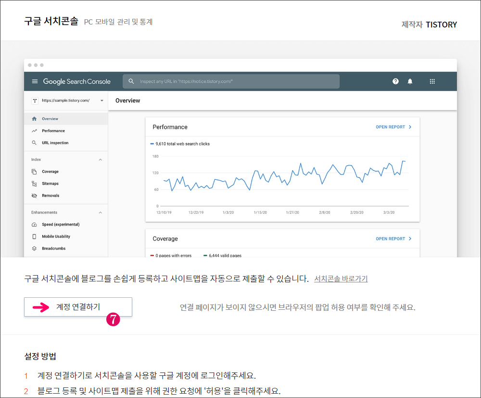The image size is (481, 398).
Task: Click the 9,610 total web search clicks legend
Action: (180, 144)
